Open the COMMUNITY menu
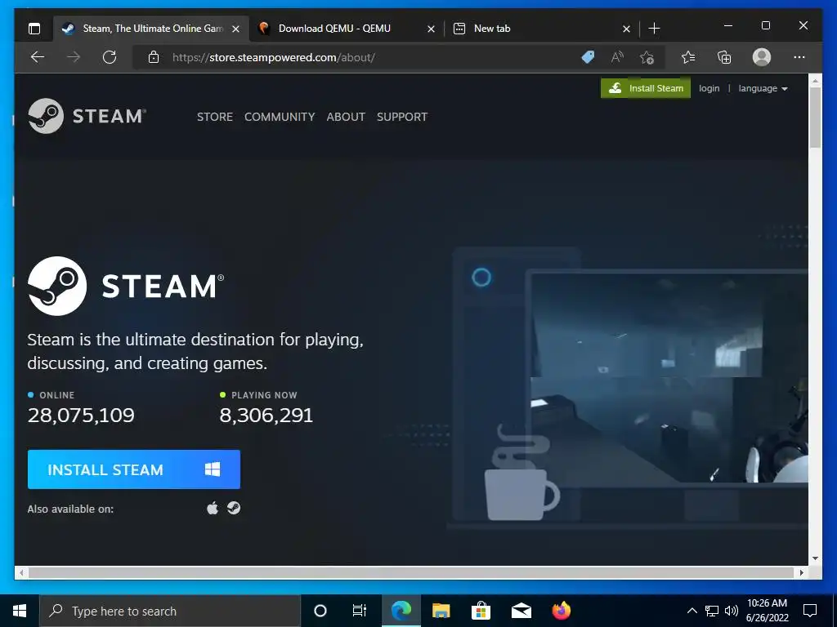Viewport: 837px width, 627px height. [x=280, y=117]
